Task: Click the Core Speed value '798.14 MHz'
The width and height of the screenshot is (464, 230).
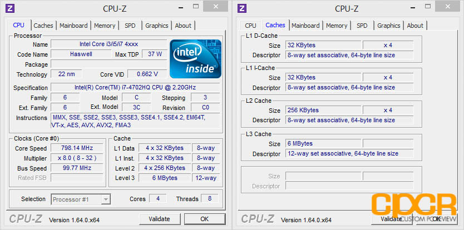Action: pos(77,148)
